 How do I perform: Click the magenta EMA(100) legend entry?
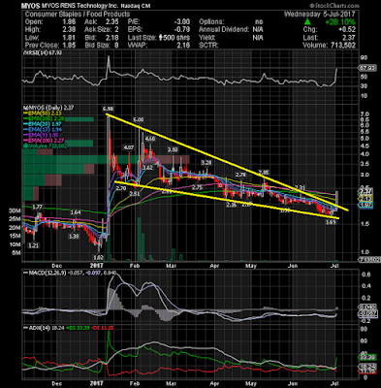click(43, 141)
